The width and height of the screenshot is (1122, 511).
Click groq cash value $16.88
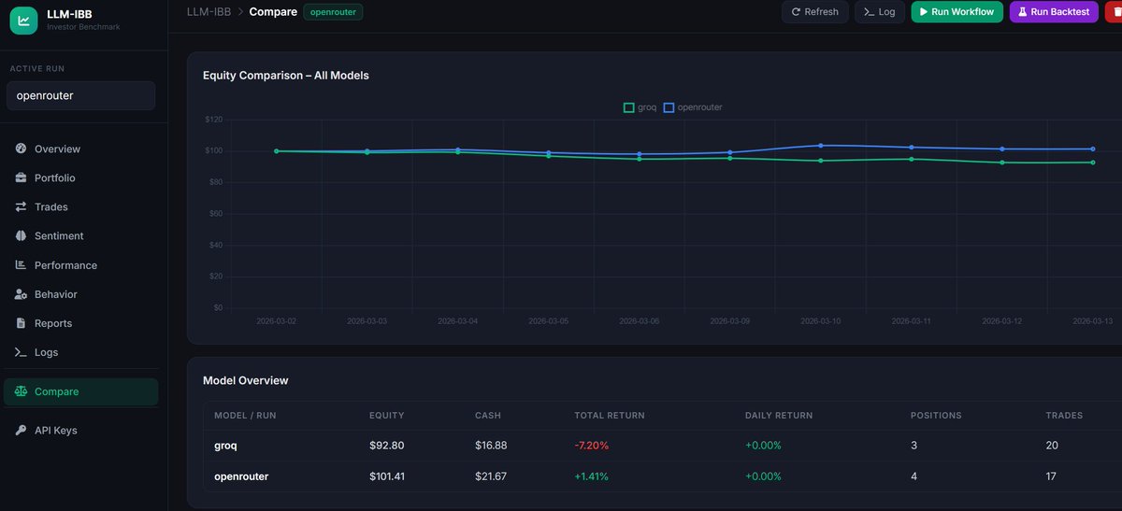coord(491,446)
